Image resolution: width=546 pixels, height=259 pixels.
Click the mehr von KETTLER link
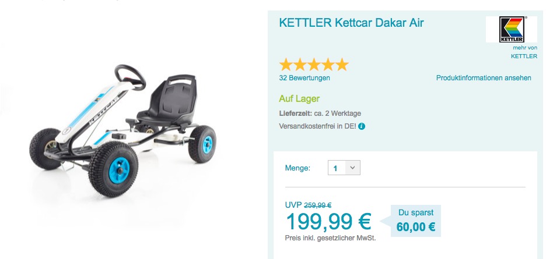click(x=524, y=52)
